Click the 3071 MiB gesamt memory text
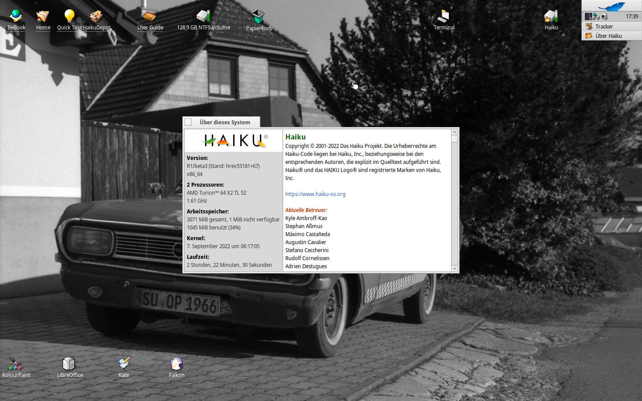Viewport: 642px width, 401px height. pyautogui.click(x=233, y=220)
